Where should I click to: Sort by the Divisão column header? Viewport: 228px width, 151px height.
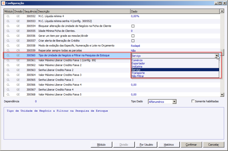[18, 11]
